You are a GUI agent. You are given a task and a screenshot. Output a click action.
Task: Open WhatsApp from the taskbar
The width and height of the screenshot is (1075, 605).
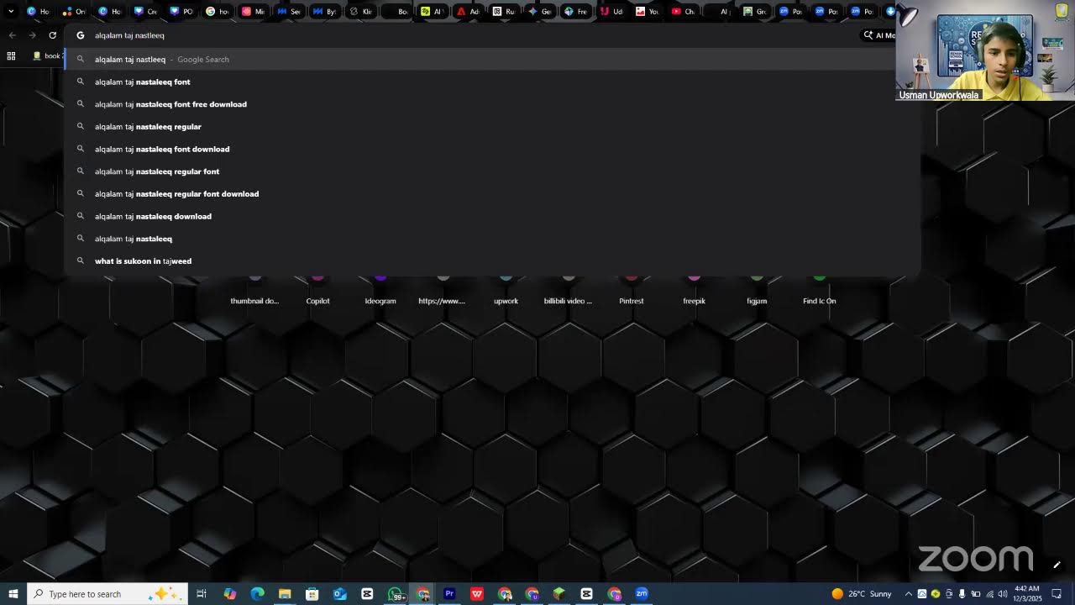(396, 594)
